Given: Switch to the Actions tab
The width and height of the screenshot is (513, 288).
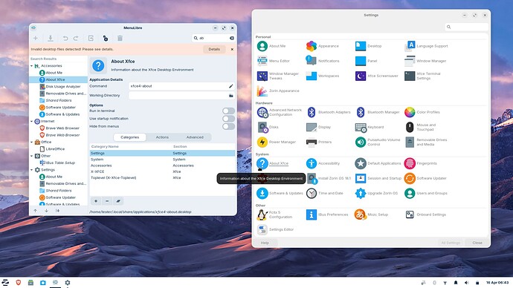Looking at the screenshot, I should (x=162, y=137).
